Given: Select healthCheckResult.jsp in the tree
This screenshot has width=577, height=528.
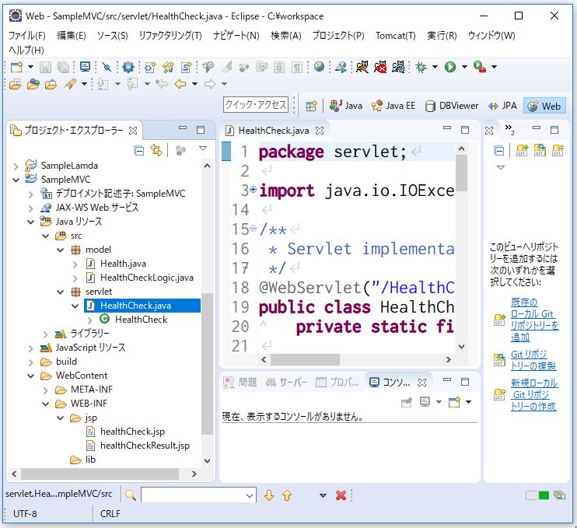Looking at the screenshot, I should pyautogui.click(x=145, y=446).
